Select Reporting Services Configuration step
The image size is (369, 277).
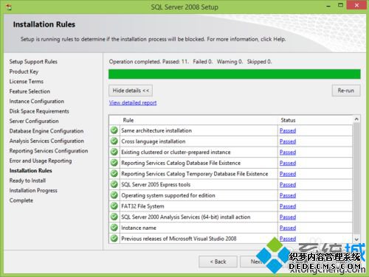[49, 151]
